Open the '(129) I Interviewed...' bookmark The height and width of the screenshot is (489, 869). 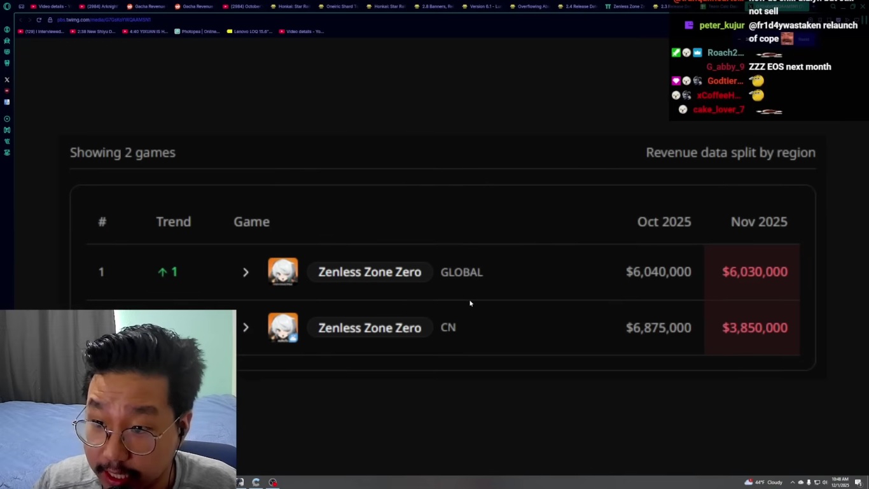[x=41, y=31]
